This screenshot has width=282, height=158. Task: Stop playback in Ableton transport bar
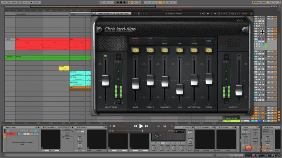[x=121, y=3]
